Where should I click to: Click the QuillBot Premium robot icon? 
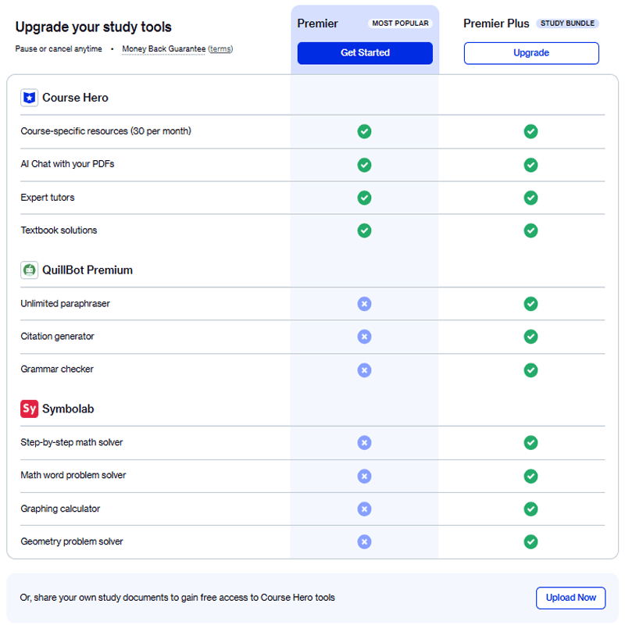tap(29, 270)
